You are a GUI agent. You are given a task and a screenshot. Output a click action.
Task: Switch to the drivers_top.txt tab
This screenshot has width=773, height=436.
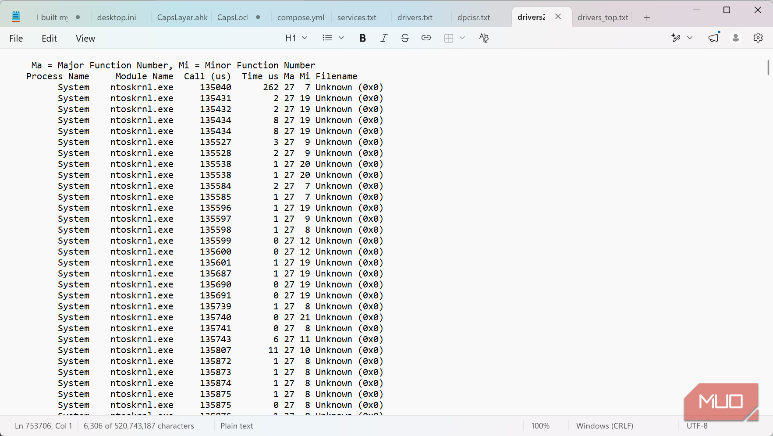[x=603, y=18]
